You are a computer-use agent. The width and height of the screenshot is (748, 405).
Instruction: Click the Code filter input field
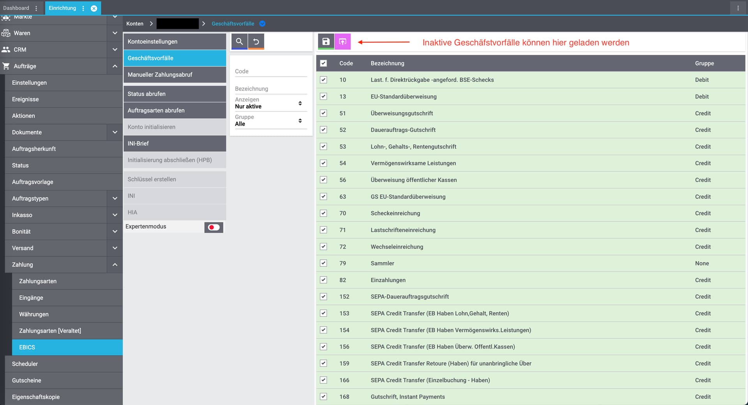pos(270,71)
